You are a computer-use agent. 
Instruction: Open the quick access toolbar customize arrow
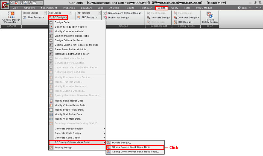point(41,3)
